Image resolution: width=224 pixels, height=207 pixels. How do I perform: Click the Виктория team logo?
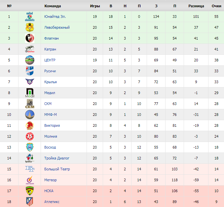point(30,125)
